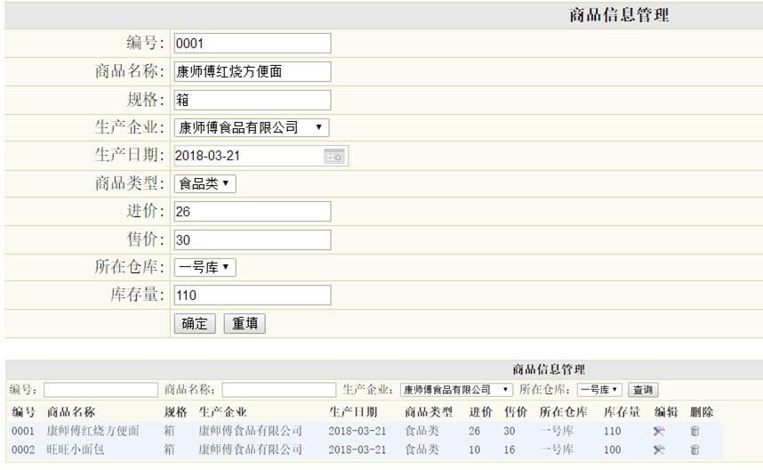Open the 所在仓库 dropdown in the form
The height and width of the screenshot is (470, 763).
205,267
